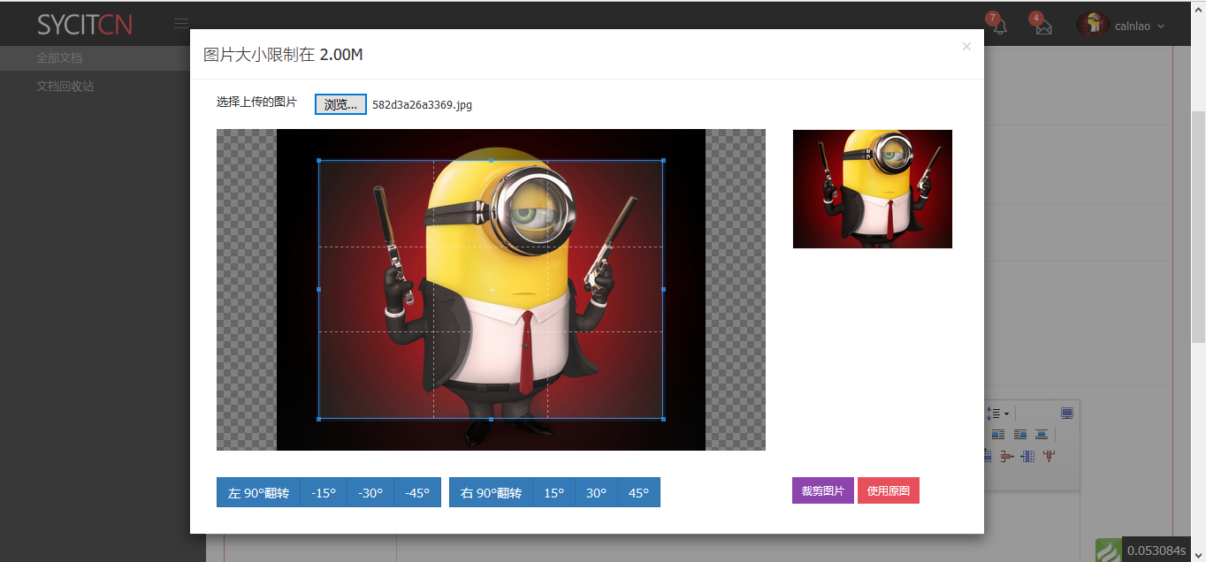Click the fullscreen monitor icon in editor toolbar
The height and width of the screenshot is (562, 1206).
pyautogui.click(x=1067, y=414)
